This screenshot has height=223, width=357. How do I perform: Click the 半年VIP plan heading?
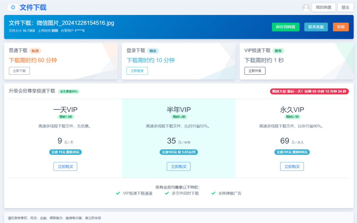[x=179, y=110]
